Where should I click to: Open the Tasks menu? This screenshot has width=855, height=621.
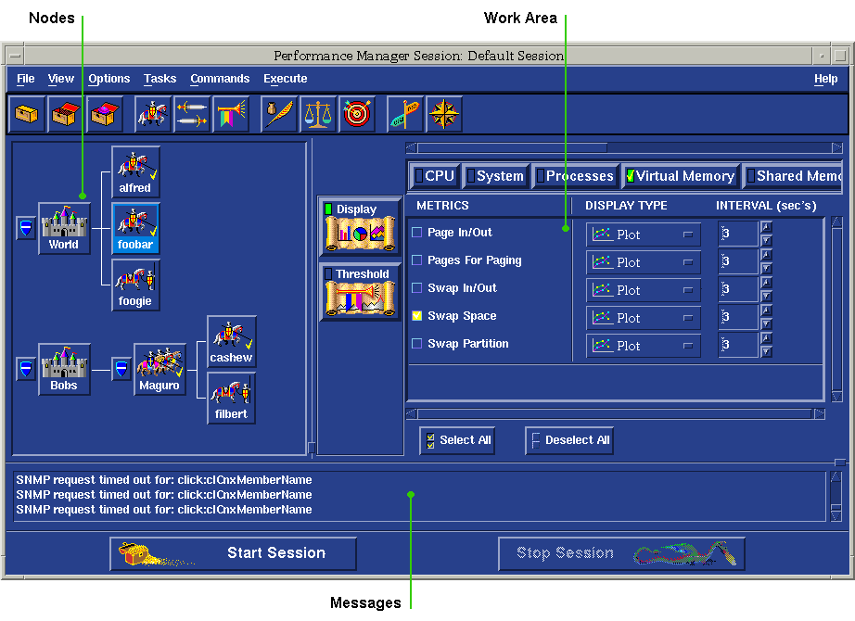tap(160, 79)
